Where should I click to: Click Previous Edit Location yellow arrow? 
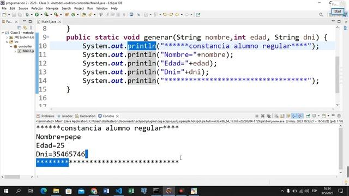pos(165,15)
